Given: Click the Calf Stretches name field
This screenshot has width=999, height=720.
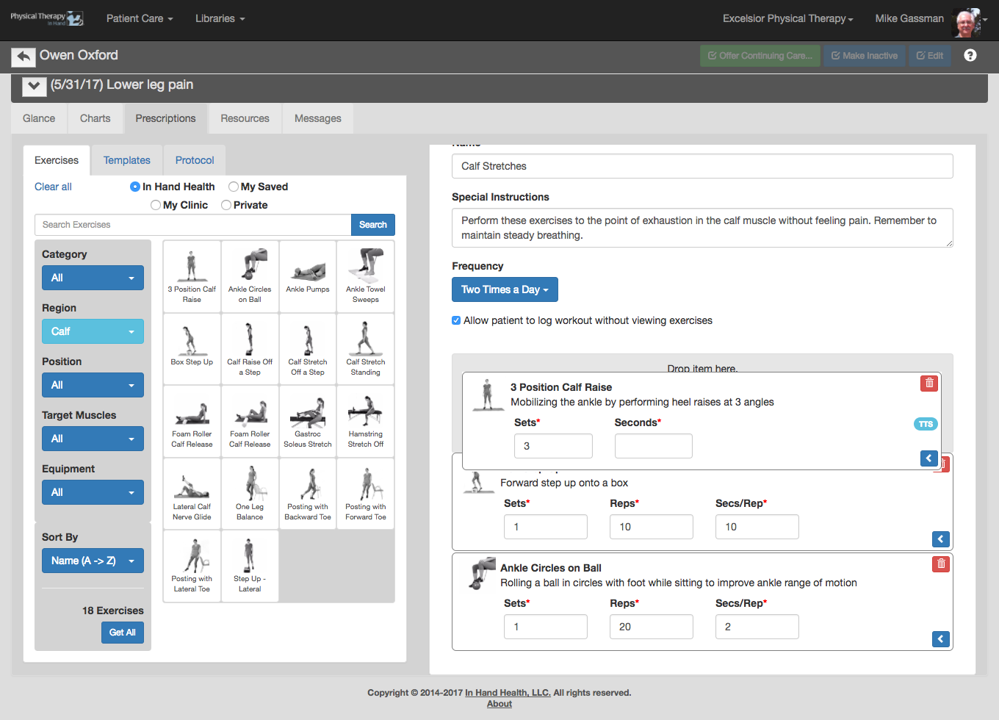Looking at the screenshot, I should click(x=702, y=166).
